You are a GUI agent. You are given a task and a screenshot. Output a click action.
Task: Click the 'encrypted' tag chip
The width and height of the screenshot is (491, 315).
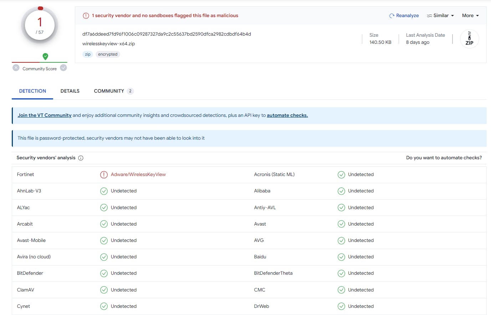108,55
